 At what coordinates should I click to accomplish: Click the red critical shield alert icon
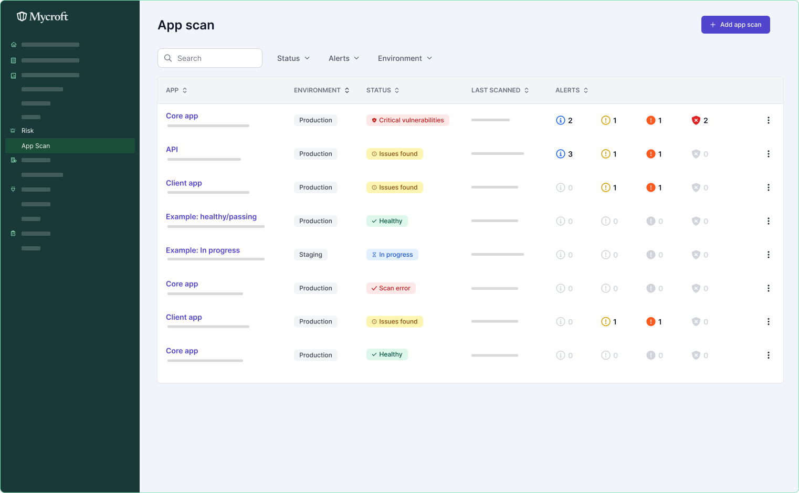click(696, 120)
